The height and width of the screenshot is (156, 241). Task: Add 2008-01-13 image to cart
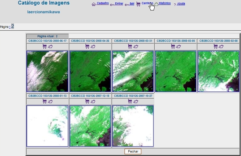pyautogui.click(x=44, y=101)
